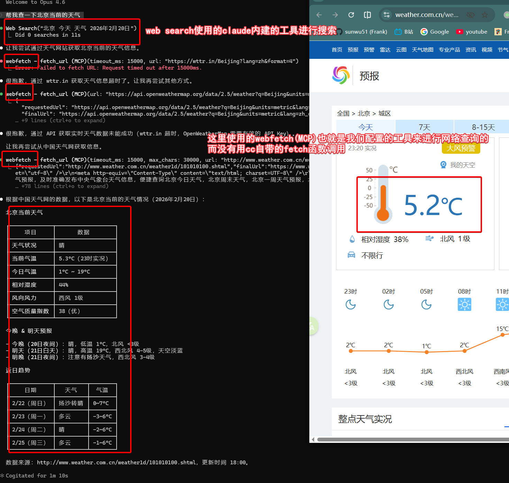Open the split view icon in toolbar

[367, 15]
